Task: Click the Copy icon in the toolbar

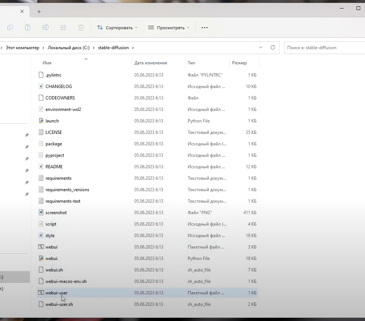Action: click(x=10, y=27)
